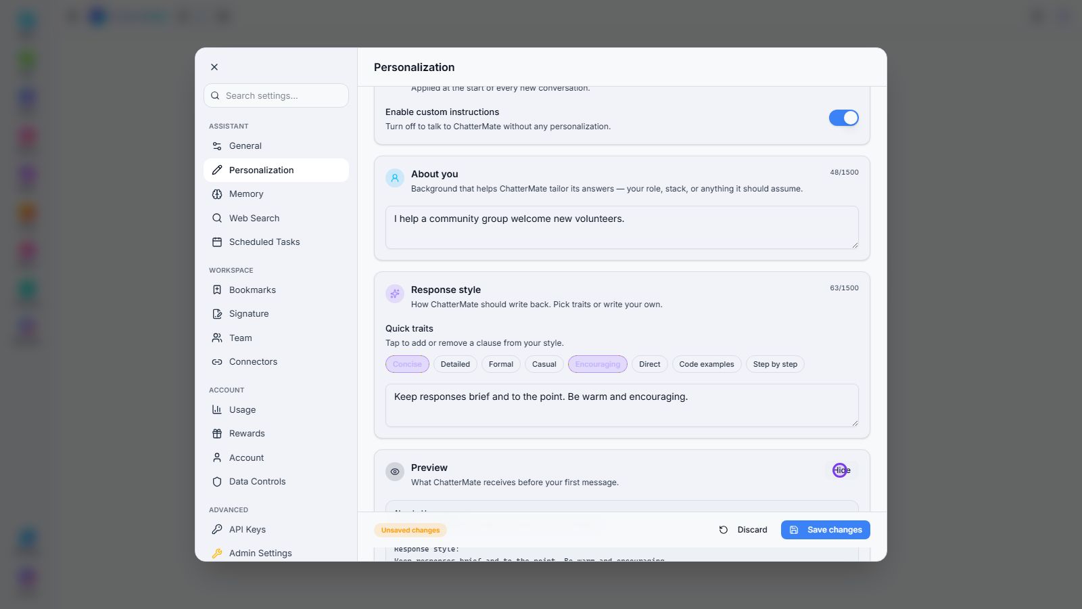Click the search settings input field
1082x609 pixels.
click(276, 95)
